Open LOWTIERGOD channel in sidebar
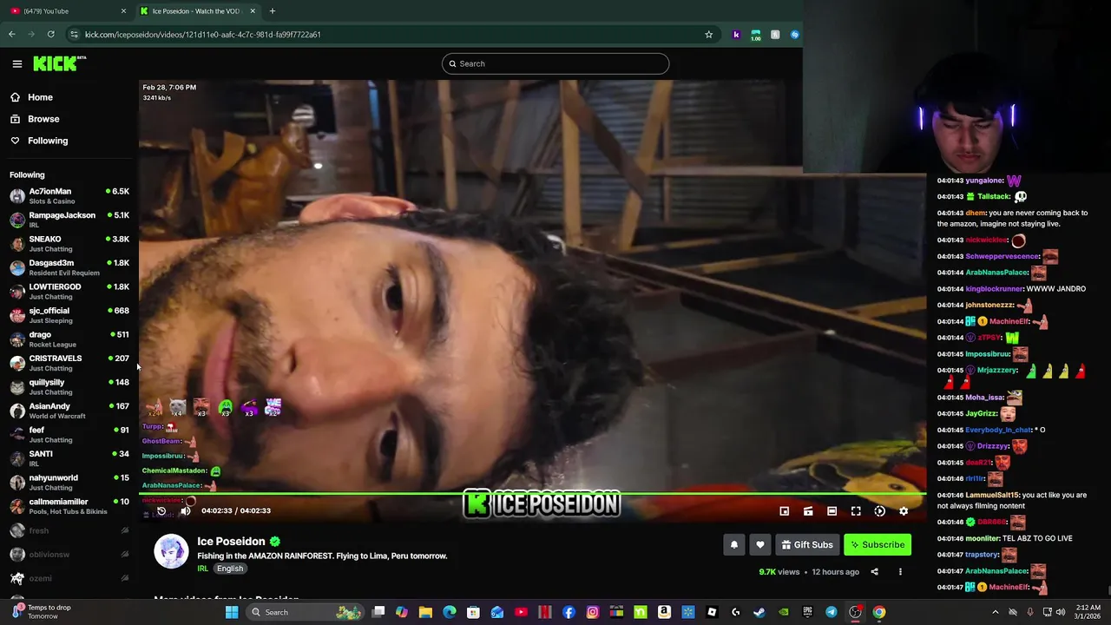Screen dimensions: 1111x625 (69, 292)
